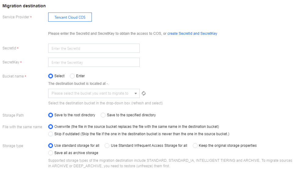Choose Overwrite for same-name files

click(51, 126)
